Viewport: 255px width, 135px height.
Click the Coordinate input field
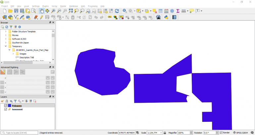point(127,133)
